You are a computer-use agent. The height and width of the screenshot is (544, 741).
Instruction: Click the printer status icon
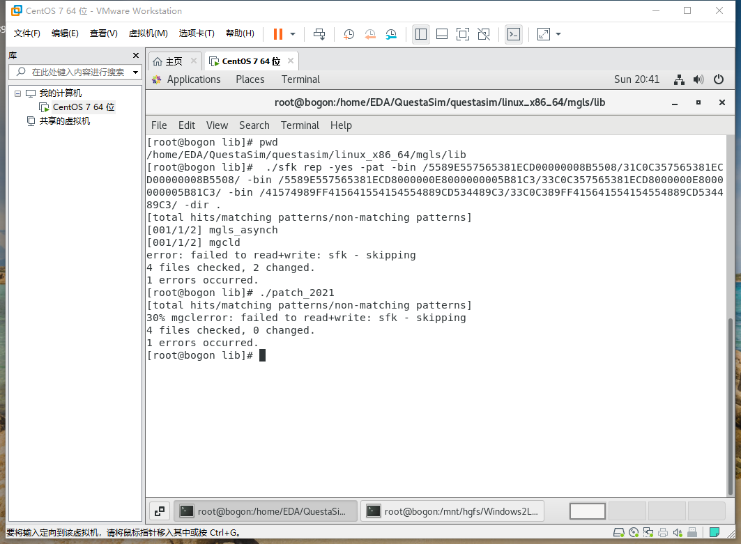(x=663, y=533)
